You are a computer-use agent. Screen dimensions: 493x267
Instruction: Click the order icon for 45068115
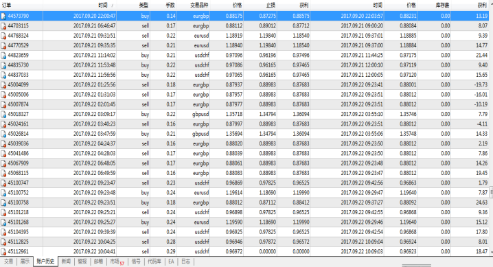coord(3,173)
